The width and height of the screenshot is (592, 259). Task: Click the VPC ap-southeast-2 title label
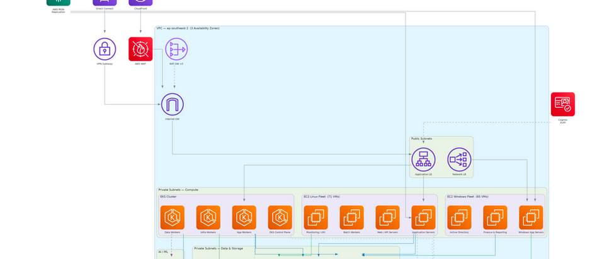tap(188, 28)
